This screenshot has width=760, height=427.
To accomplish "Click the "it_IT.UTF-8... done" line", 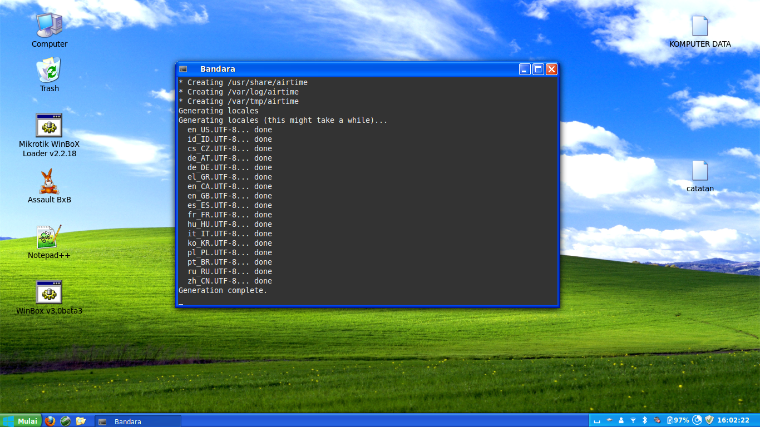I will (230, 234).
